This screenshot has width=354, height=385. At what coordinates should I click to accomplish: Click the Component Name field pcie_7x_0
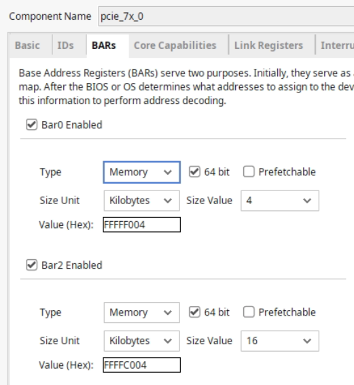[226, 16]
